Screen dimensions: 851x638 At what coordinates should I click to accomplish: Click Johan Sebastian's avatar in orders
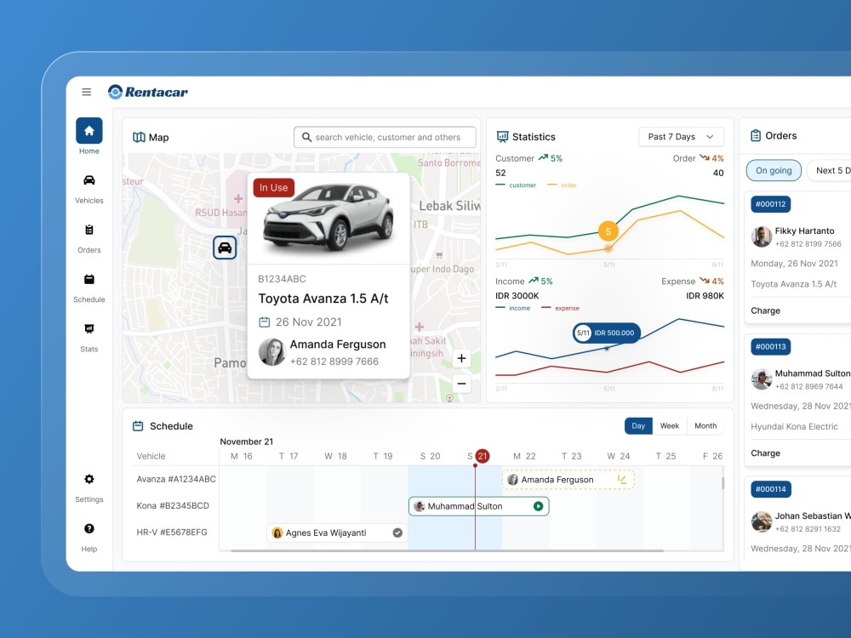pos(762,521)
